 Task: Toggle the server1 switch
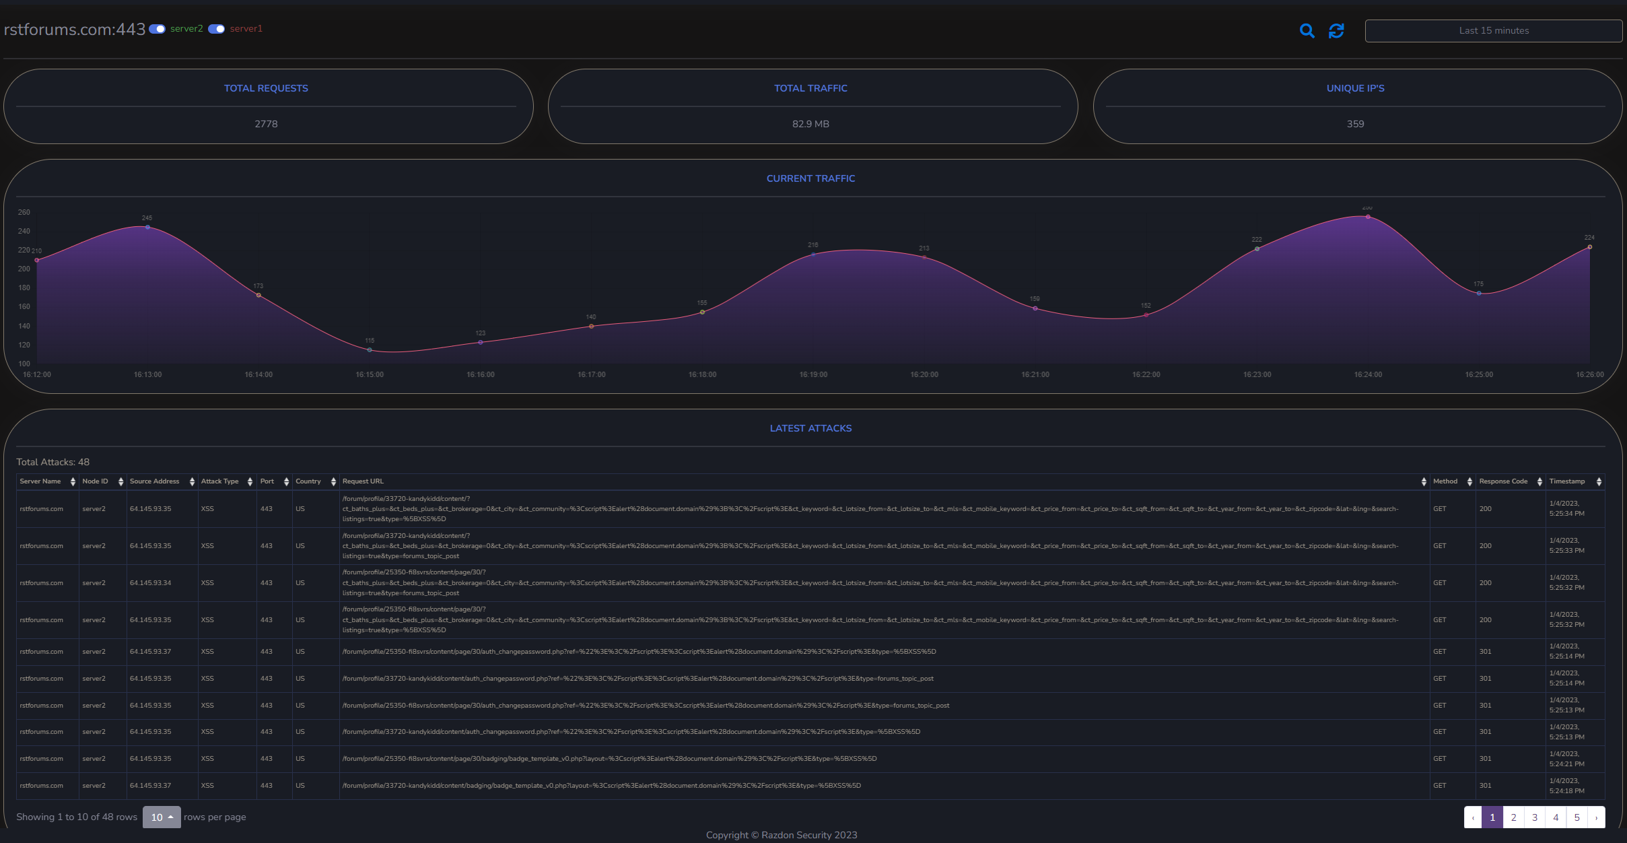[216, 29]
